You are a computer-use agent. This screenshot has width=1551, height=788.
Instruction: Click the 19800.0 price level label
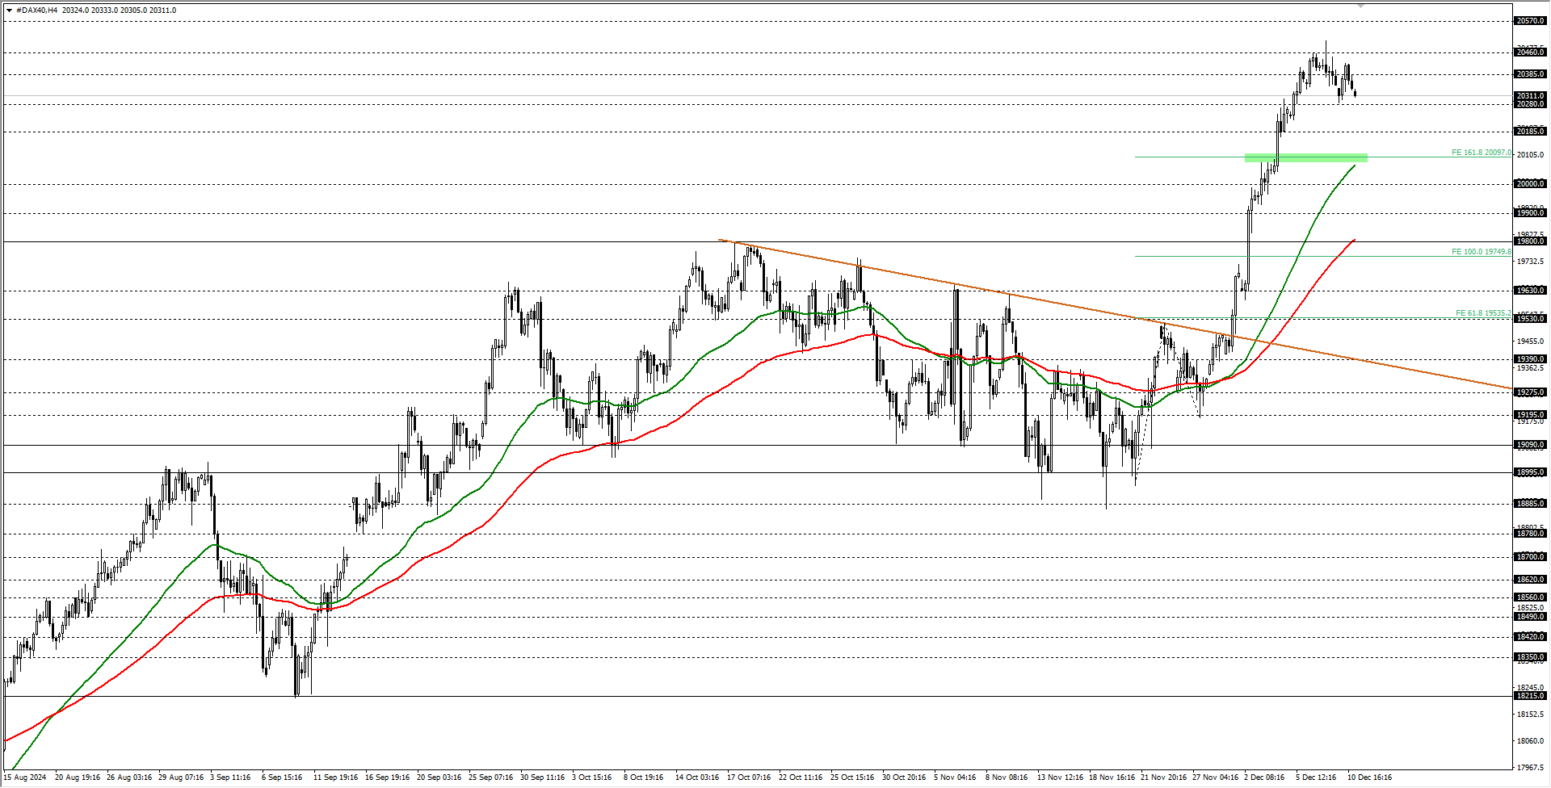tap(1531, 241)
